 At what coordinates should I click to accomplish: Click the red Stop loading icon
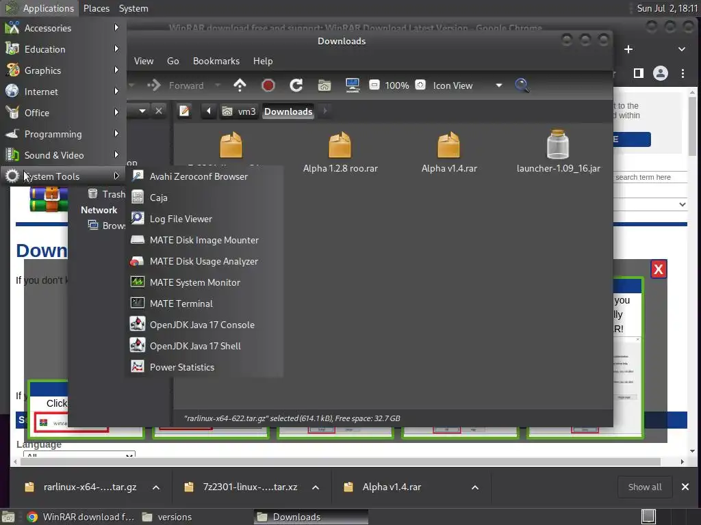click(x=268, y=85)
